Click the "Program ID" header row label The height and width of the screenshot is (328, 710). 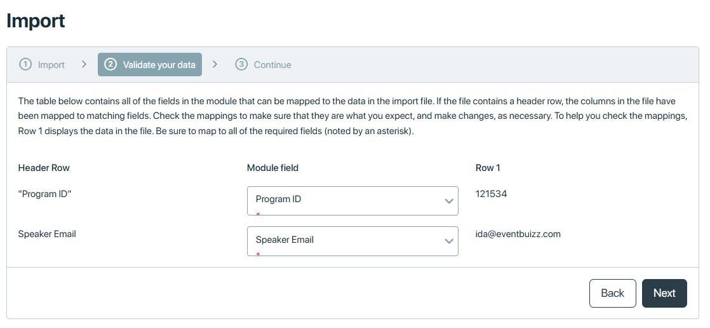click(45, 194)
